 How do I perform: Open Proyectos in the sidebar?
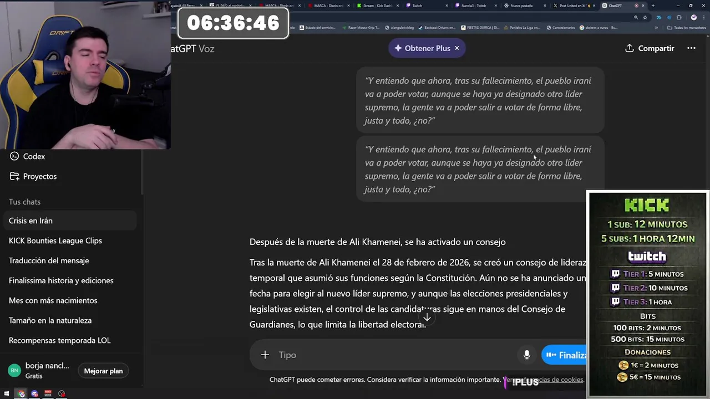33,176
